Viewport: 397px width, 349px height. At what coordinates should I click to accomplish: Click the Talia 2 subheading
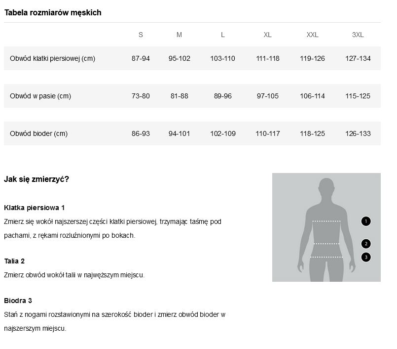(14, 261)
